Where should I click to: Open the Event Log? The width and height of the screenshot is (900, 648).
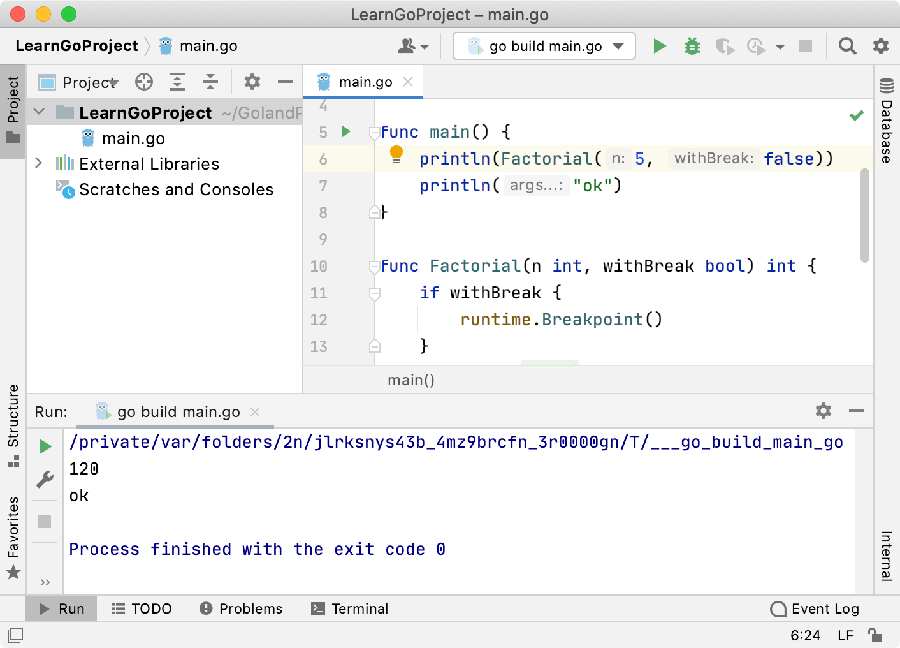(815, 608)
